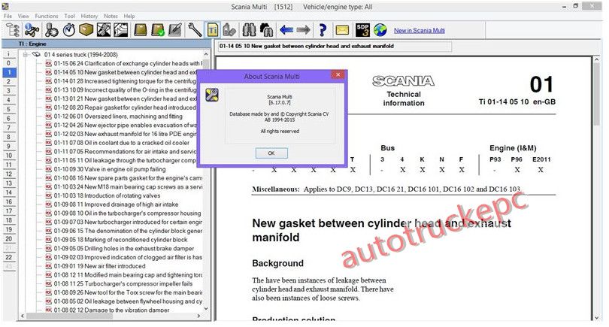Open the plain brown book icon
Image resolution: width=609 pixels, height=327 pixels.
click(x=140, y=30)
